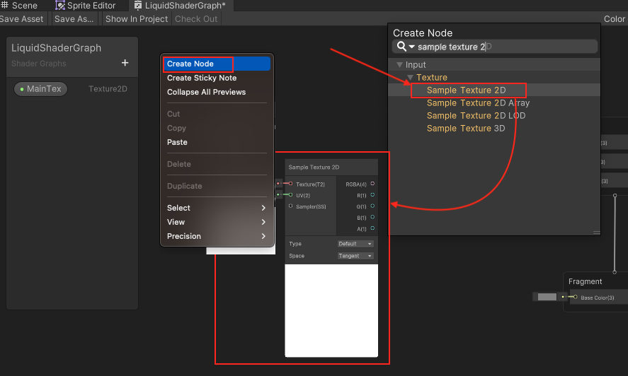Click the B(1) output port

372,218
